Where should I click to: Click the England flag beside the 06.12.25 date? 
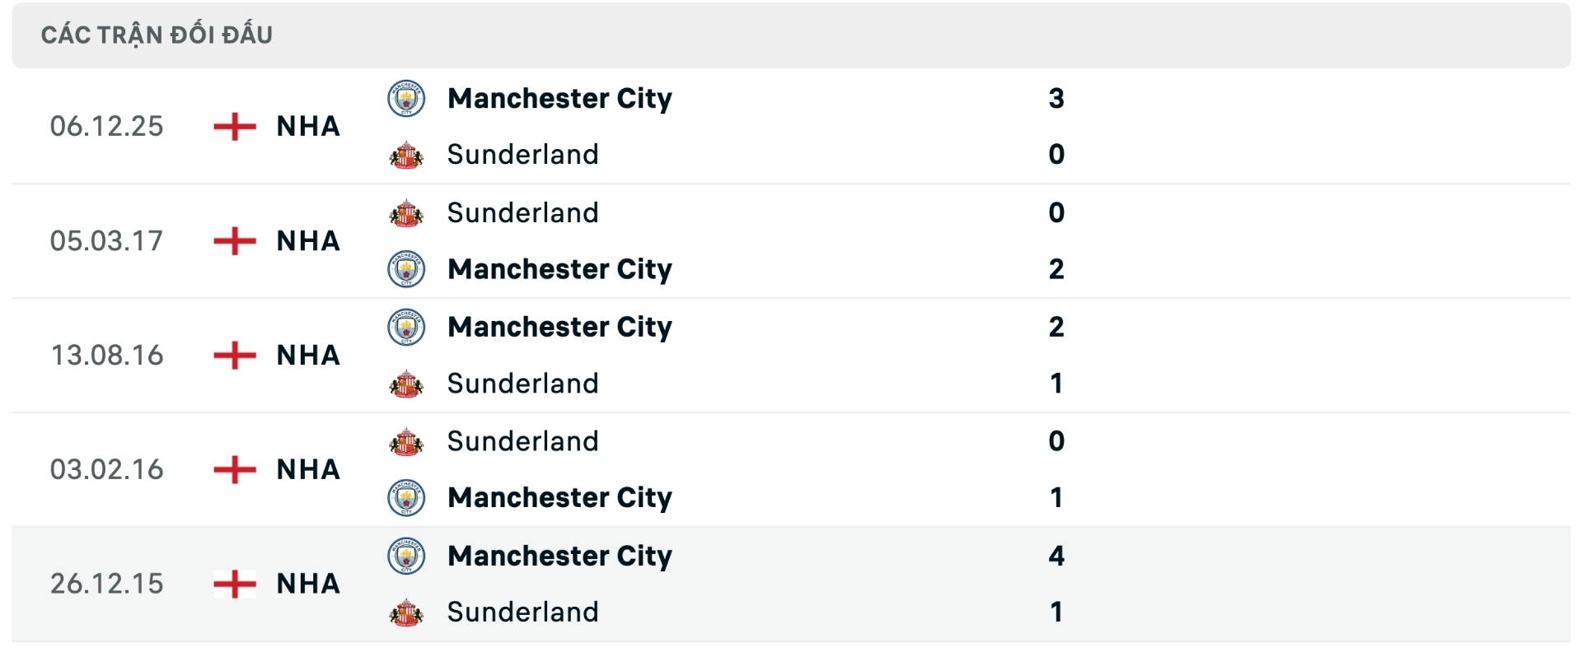(x=233, y=126)
